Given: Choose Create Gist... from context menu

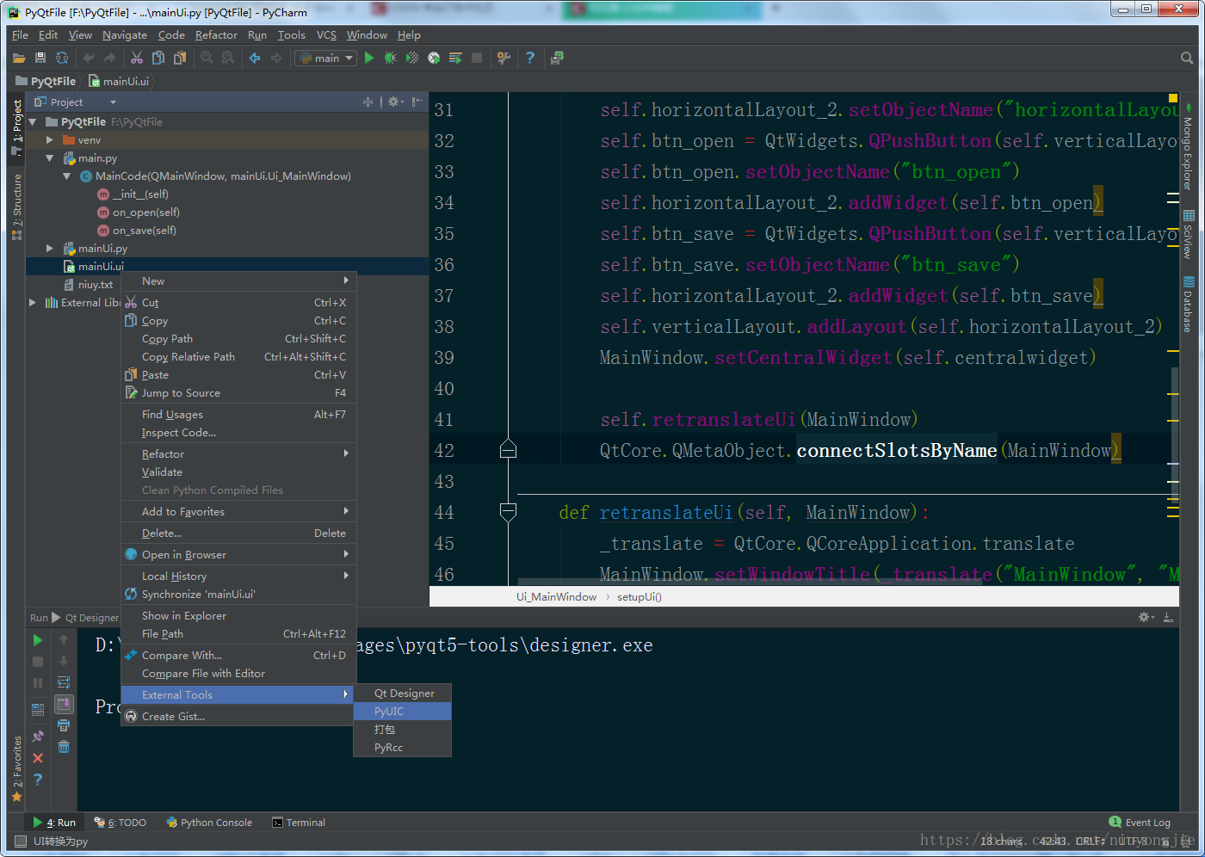Looking at the screenshot, I should (238, 717).
